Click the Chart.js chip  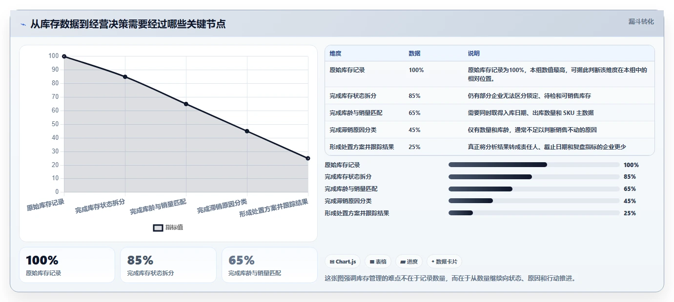point(343,262)
